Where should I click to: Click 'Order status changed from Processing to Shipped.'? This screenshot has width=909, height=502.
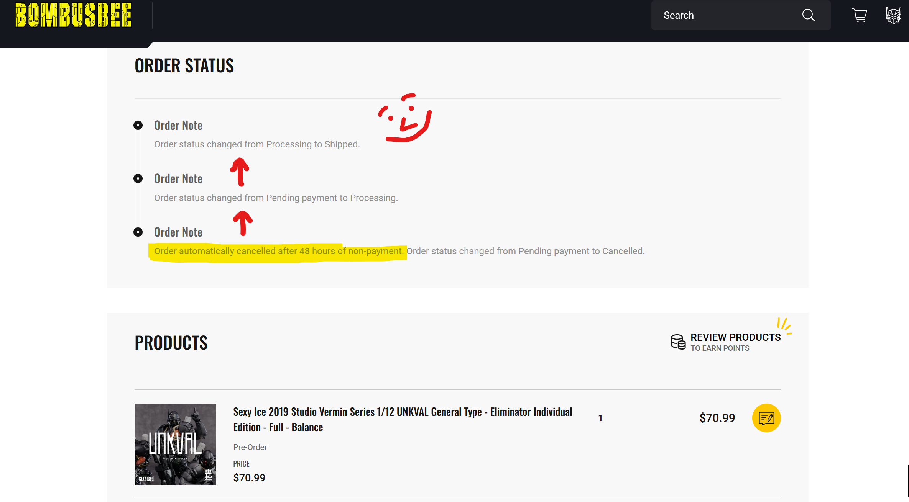(257, 144)
